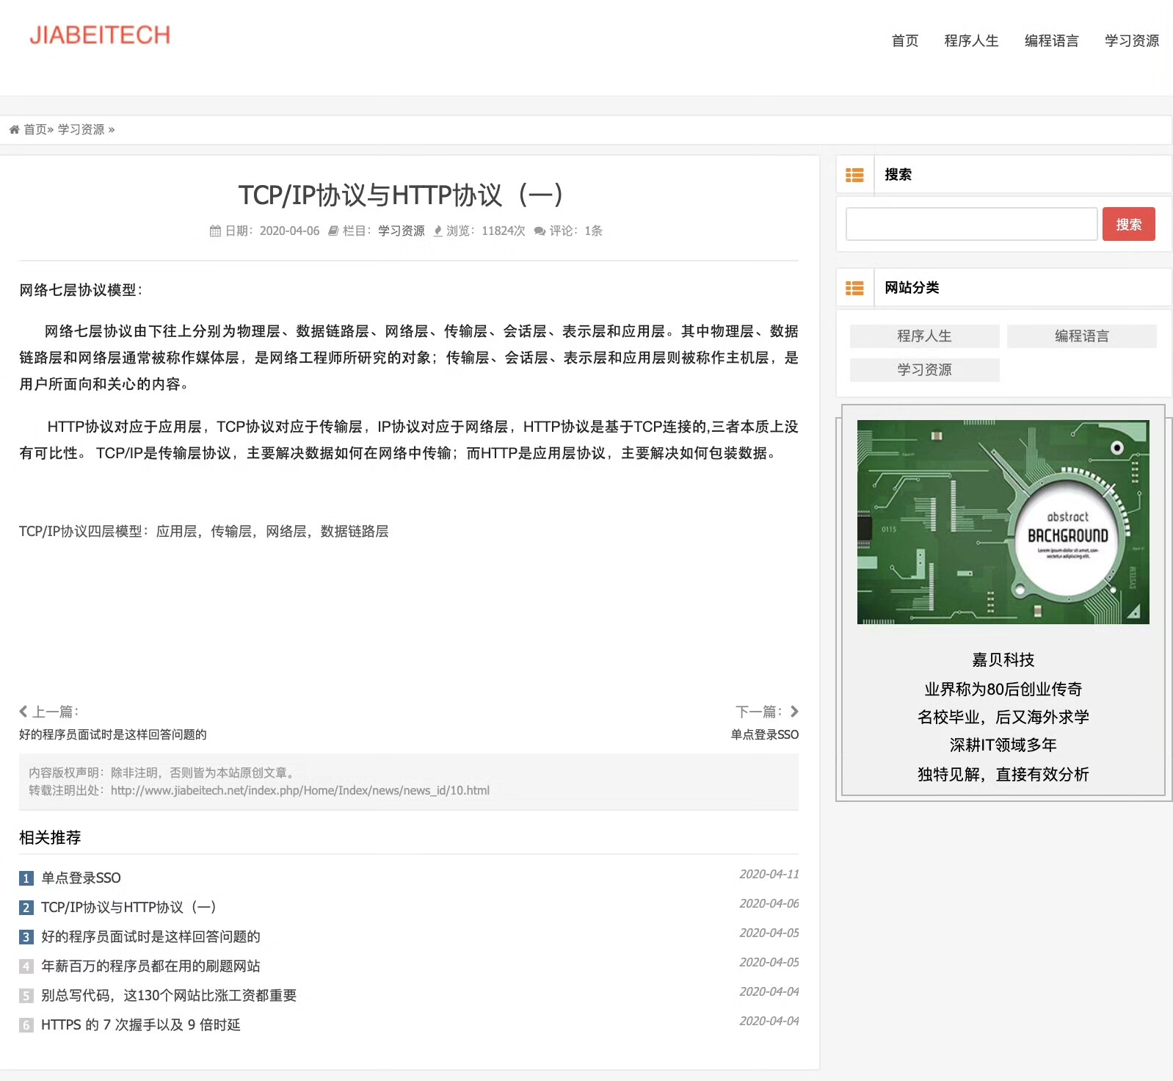This screenshot has height=1081, width=1173.
Task: Open 学习资源 in the top navigation
Action: pos(1132,41)
